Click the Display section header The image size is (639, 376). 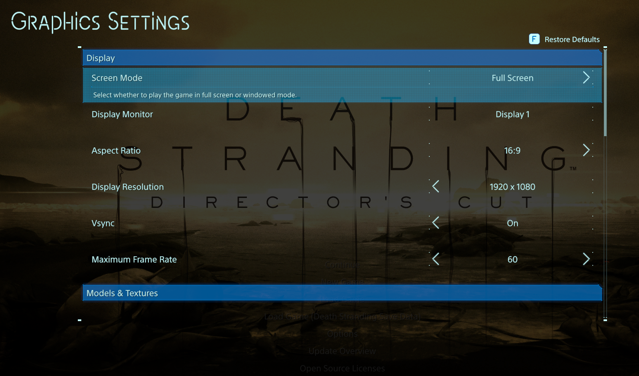pos(342,58)
